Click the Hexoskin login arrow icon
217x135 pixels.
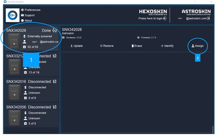pos(165,18)
